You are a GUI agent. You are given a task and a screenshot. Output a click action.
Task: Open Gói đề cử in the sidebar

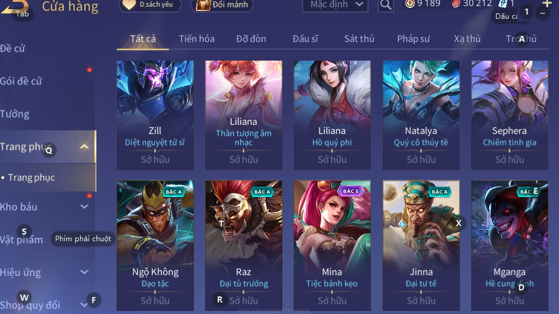coord(21,81)
